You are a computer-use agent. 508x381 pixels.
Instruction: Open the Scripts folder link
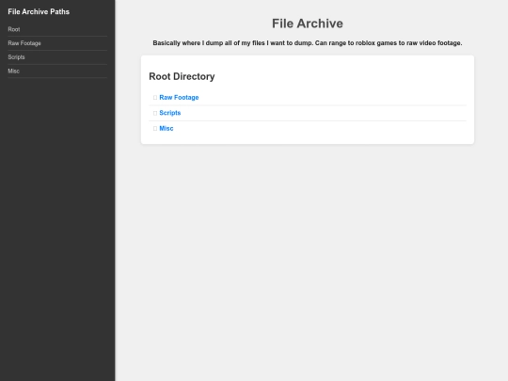click(x=169, y=113)
